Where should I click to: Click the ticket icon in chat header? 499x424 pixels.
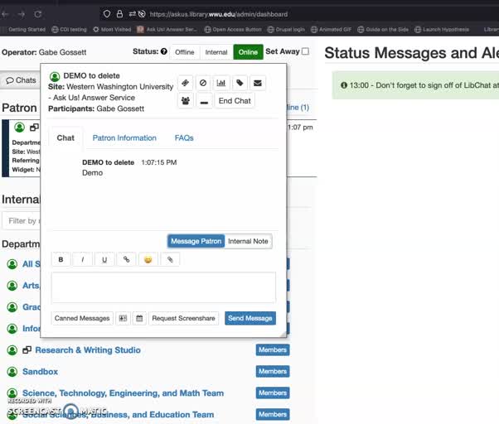tap(185, 83)
